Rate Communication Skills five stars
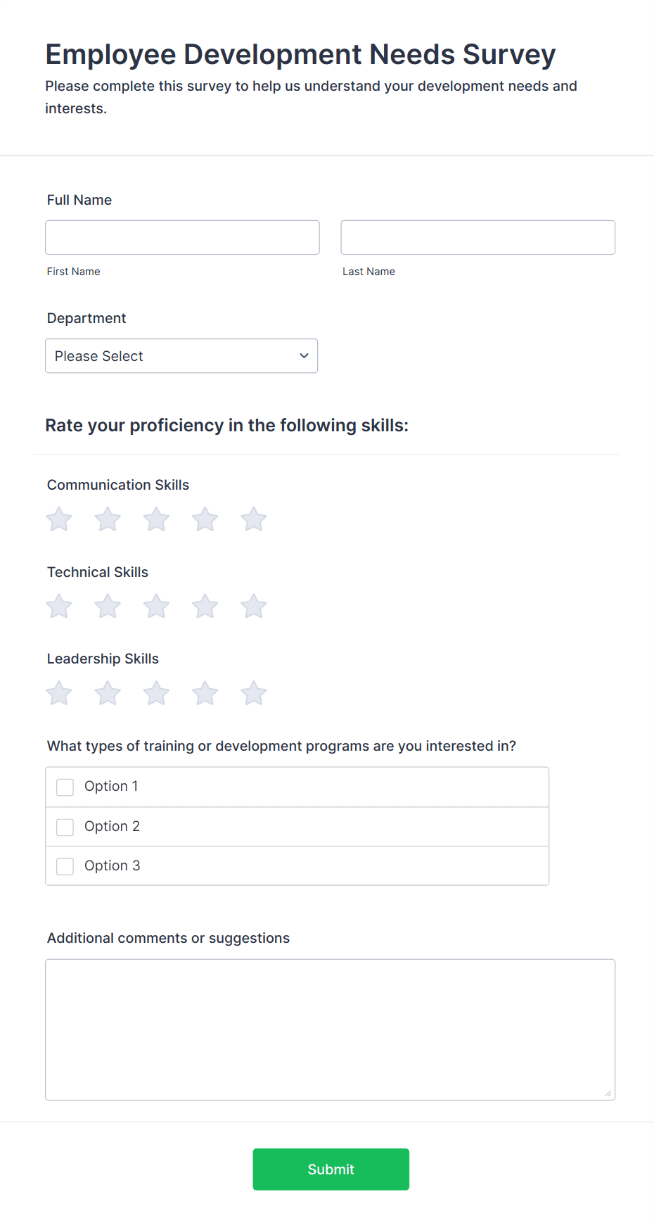This screenshot has width=654, height=1225. coord(253,519)
